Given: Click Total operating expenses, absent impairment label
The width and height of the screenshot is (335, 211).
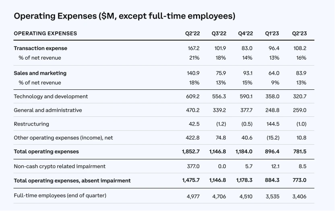Looking at the screenshot, I should pos(72,181).
